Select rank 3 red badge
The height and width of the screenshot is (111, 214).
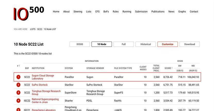tap(18, 93)
